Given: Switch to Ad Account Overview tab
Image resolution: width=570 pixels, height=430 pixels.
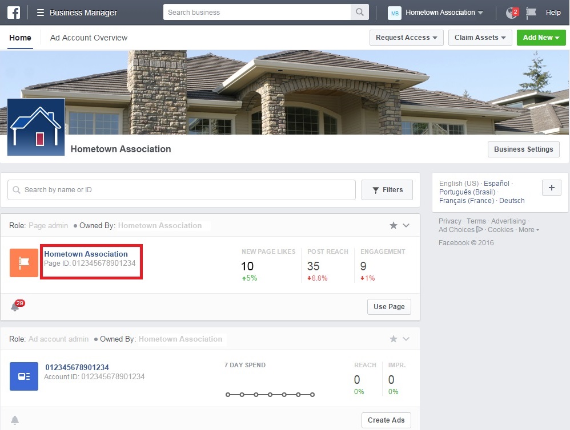Looking at the screenshot, I should (x=89, y=38).
